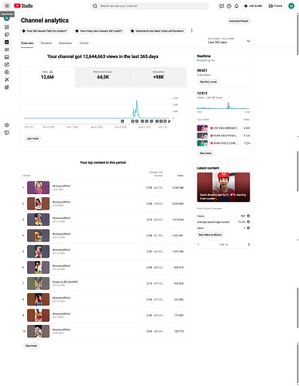
Task: Click the last video marker under chart
Action: click(x=169, y=121)
